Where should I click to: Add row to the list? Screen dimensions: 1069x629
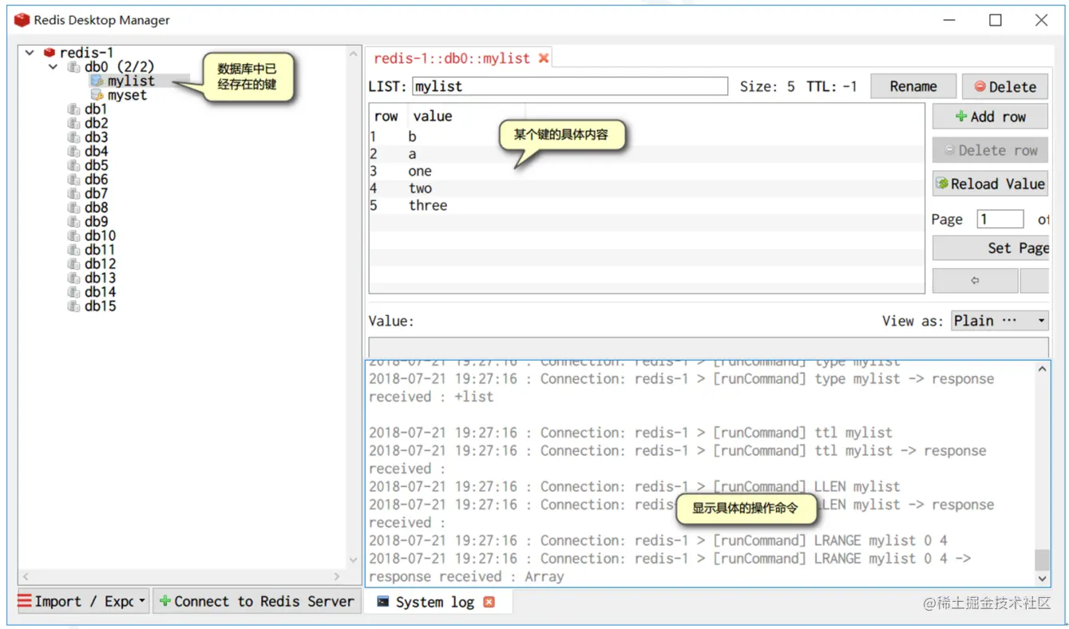pyautogui.click(x=990, y=117)
